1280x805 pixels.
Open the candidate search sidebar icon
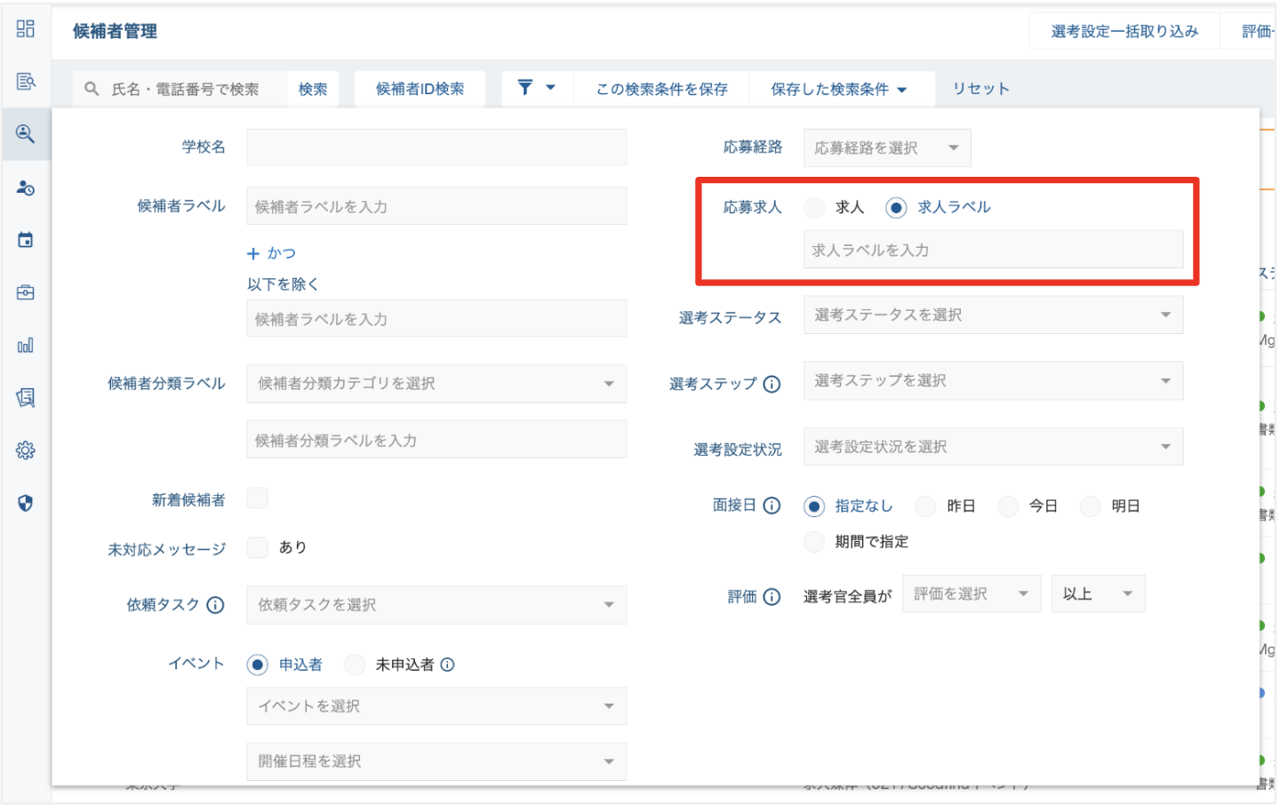(x=26, y=133)
